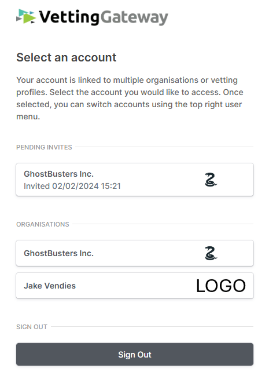Click the Jake Vendies name text

[x=50, y=286]
